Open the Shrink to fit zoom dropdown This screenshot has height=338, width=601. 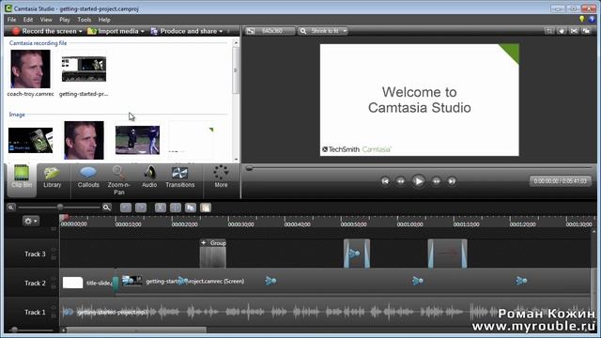pyautogui.click(x=323, y=31)
